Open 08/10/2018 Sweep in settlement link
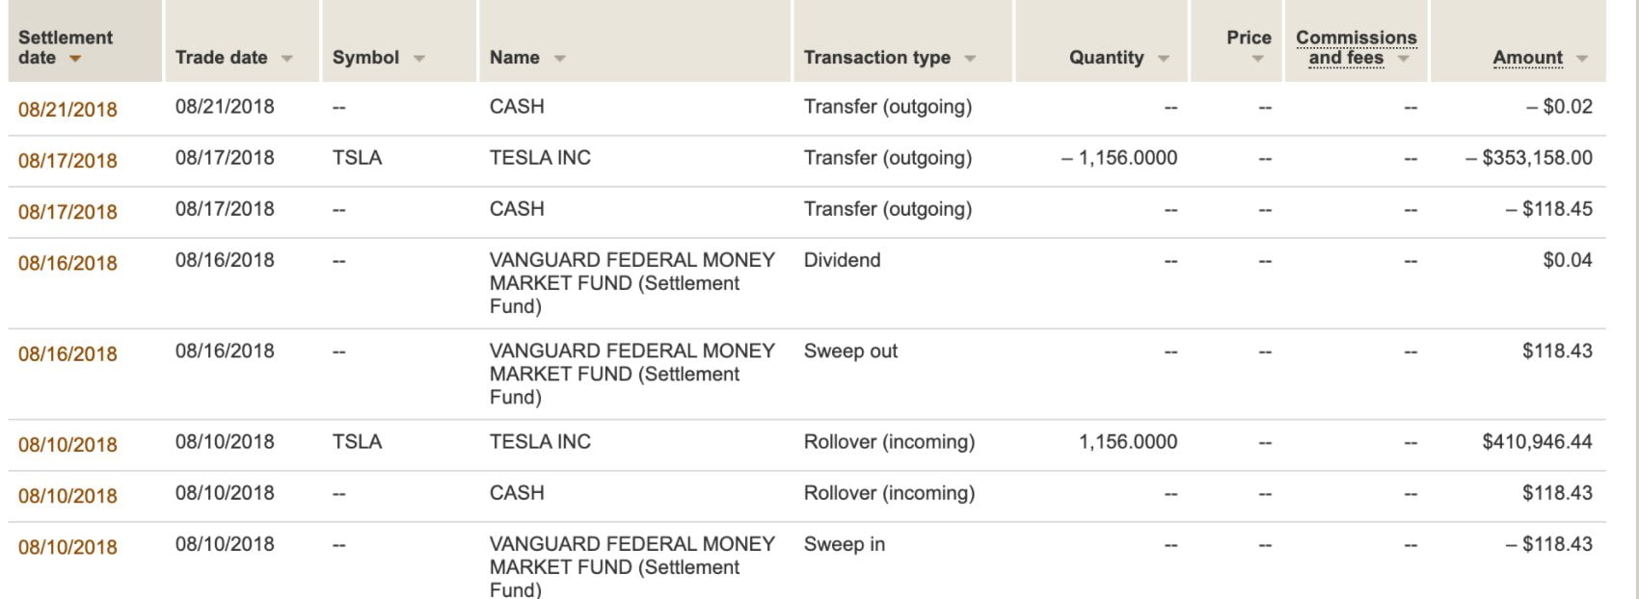Image resolution: width=1639 pixels, height=599 pixels. pyautogui.click(x=67, y=547)
